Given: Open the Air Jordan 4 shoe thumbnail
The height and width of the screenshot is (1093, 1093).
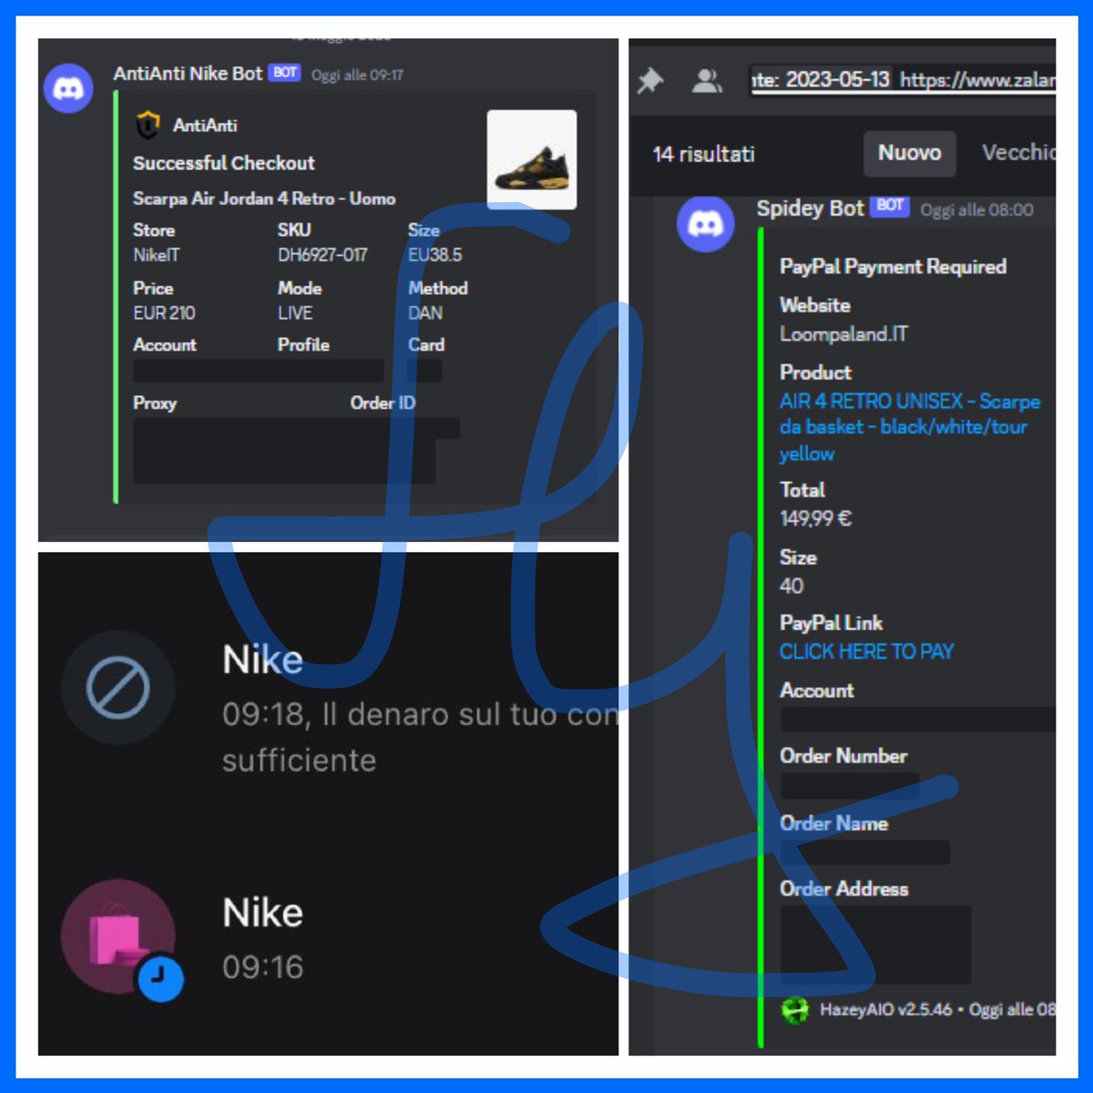Looking at the screenshot, I should (x=532, y=159).
